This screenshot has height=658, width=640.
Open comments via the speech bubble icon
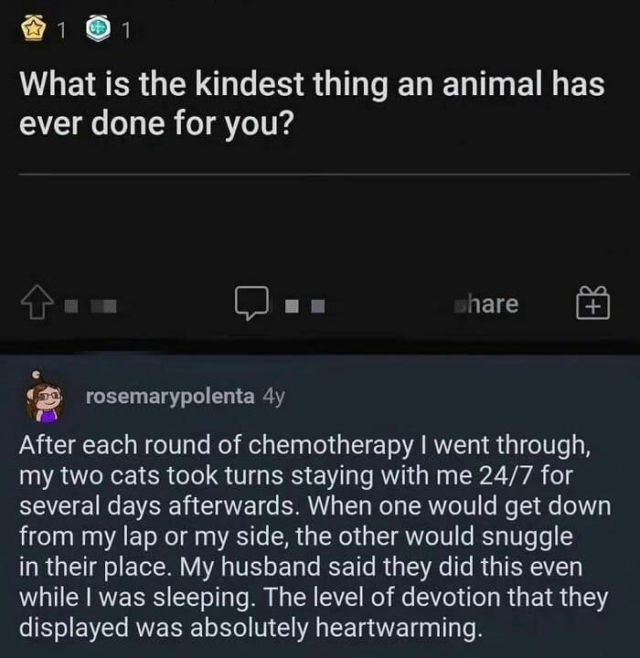[250, 304]
